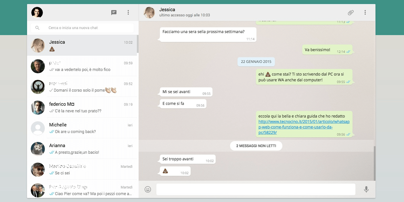The height and width of the screenshot is (202, 404).
Task: Click the conversation scrollbar thumb
Action: click(x=374, y=163)
